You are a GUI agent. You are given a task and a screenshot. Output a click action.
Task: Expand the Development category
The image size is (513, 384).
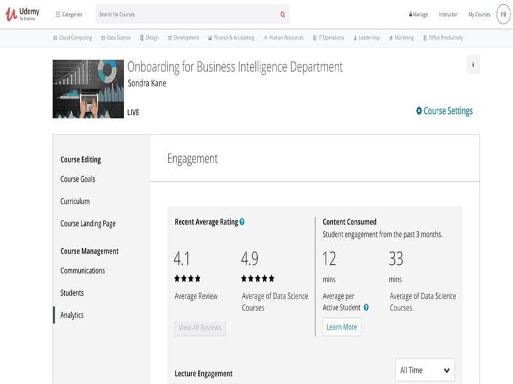183,37
